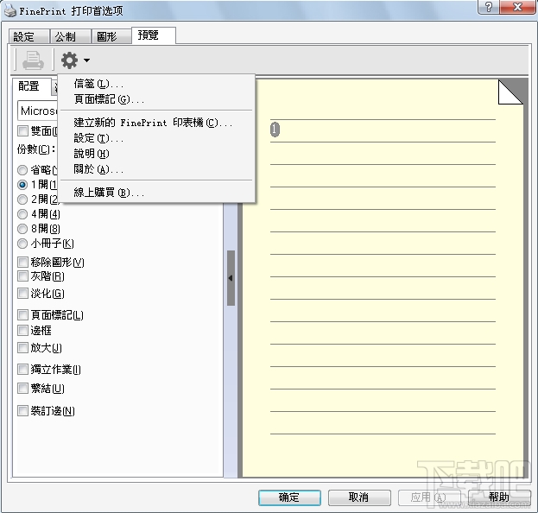Toggle the 雙面 checkbox
The image size is (538, 513).
tap(22, 130)
